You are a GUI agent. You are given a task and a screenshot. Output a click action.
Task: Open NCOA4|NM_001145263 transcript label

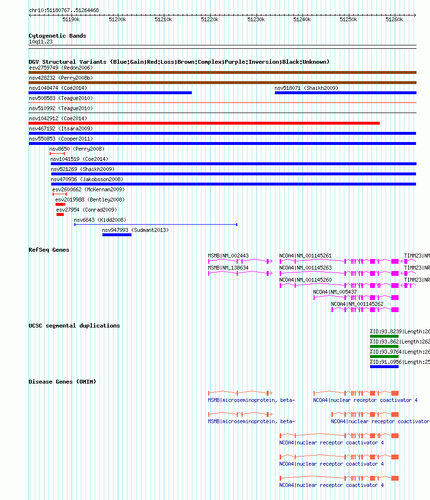[305, 268]
